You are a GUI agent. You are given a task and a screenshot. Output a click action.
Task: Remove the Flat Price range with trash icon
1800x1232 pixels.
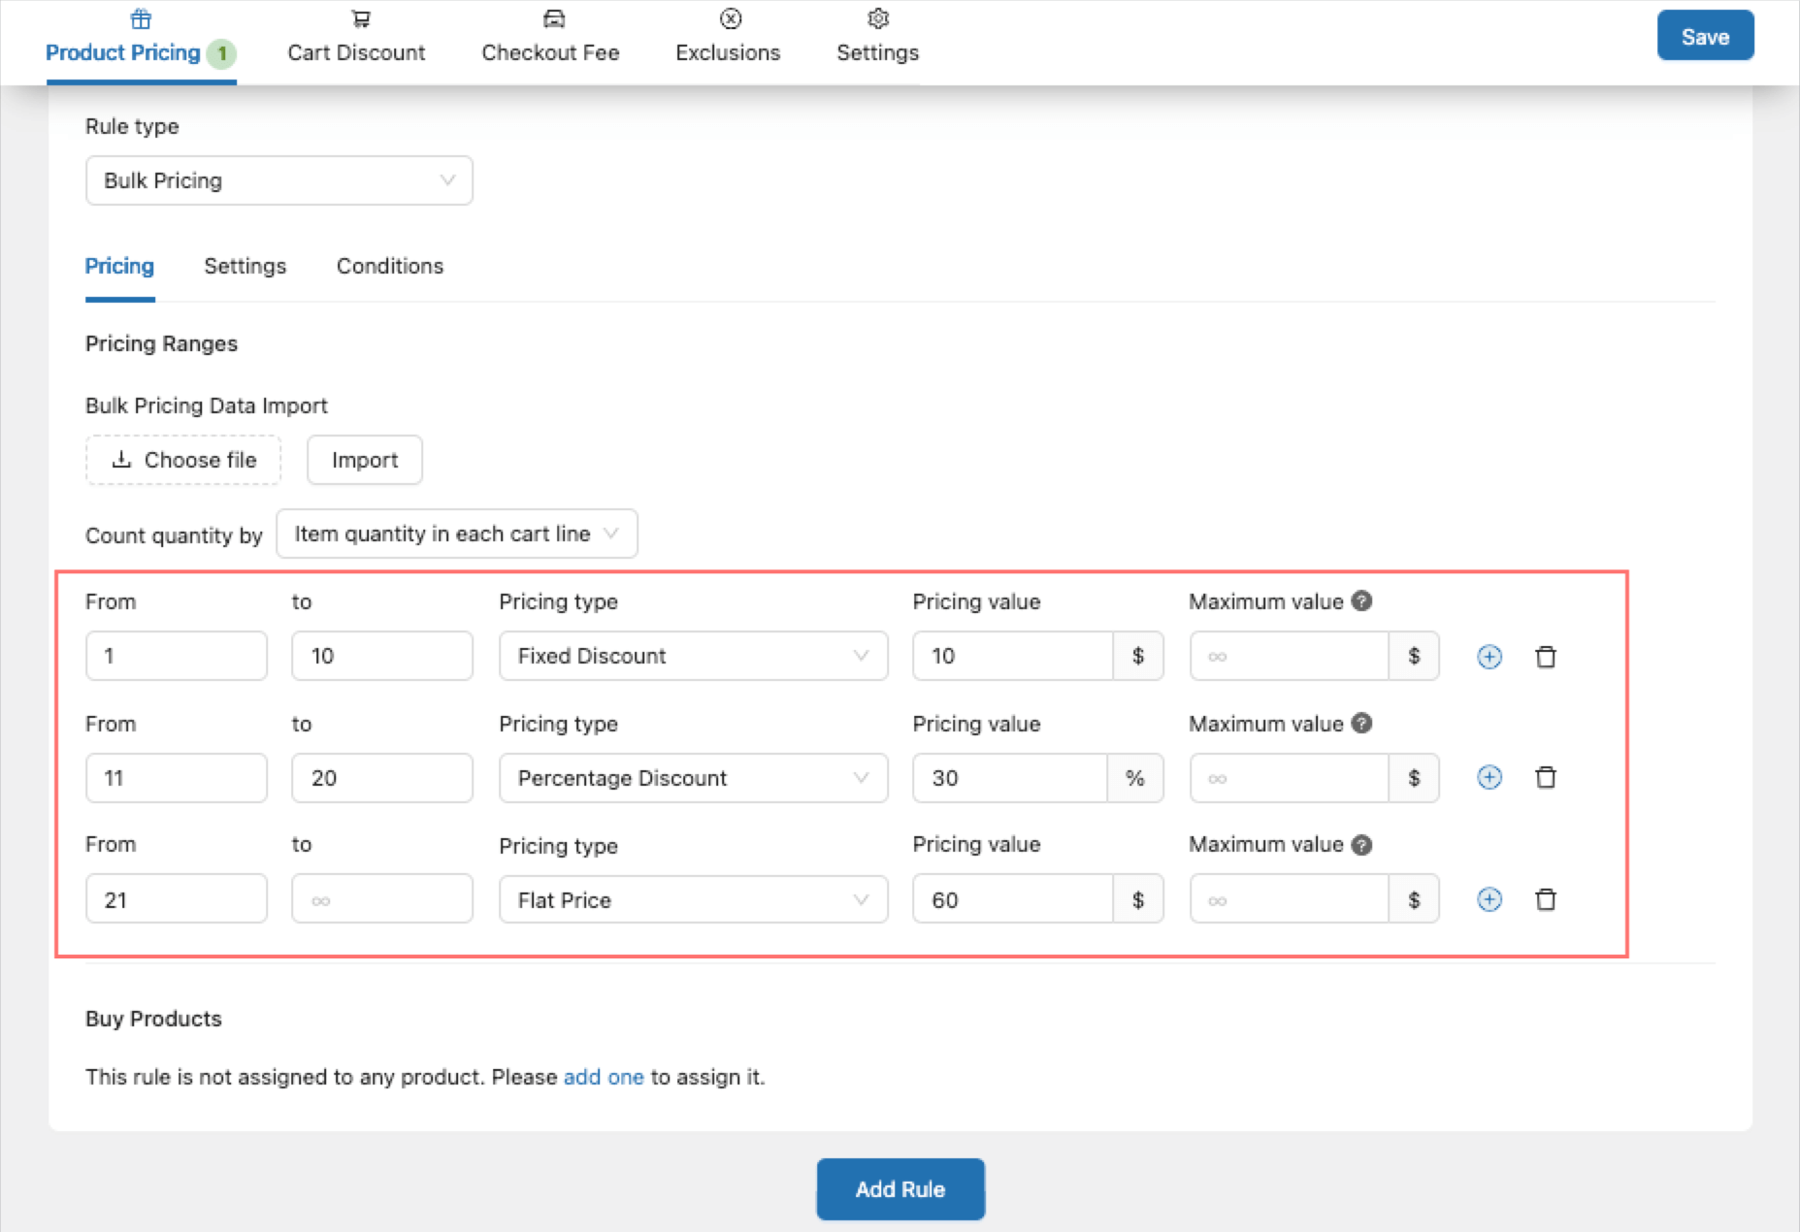tap(1546, 900)
